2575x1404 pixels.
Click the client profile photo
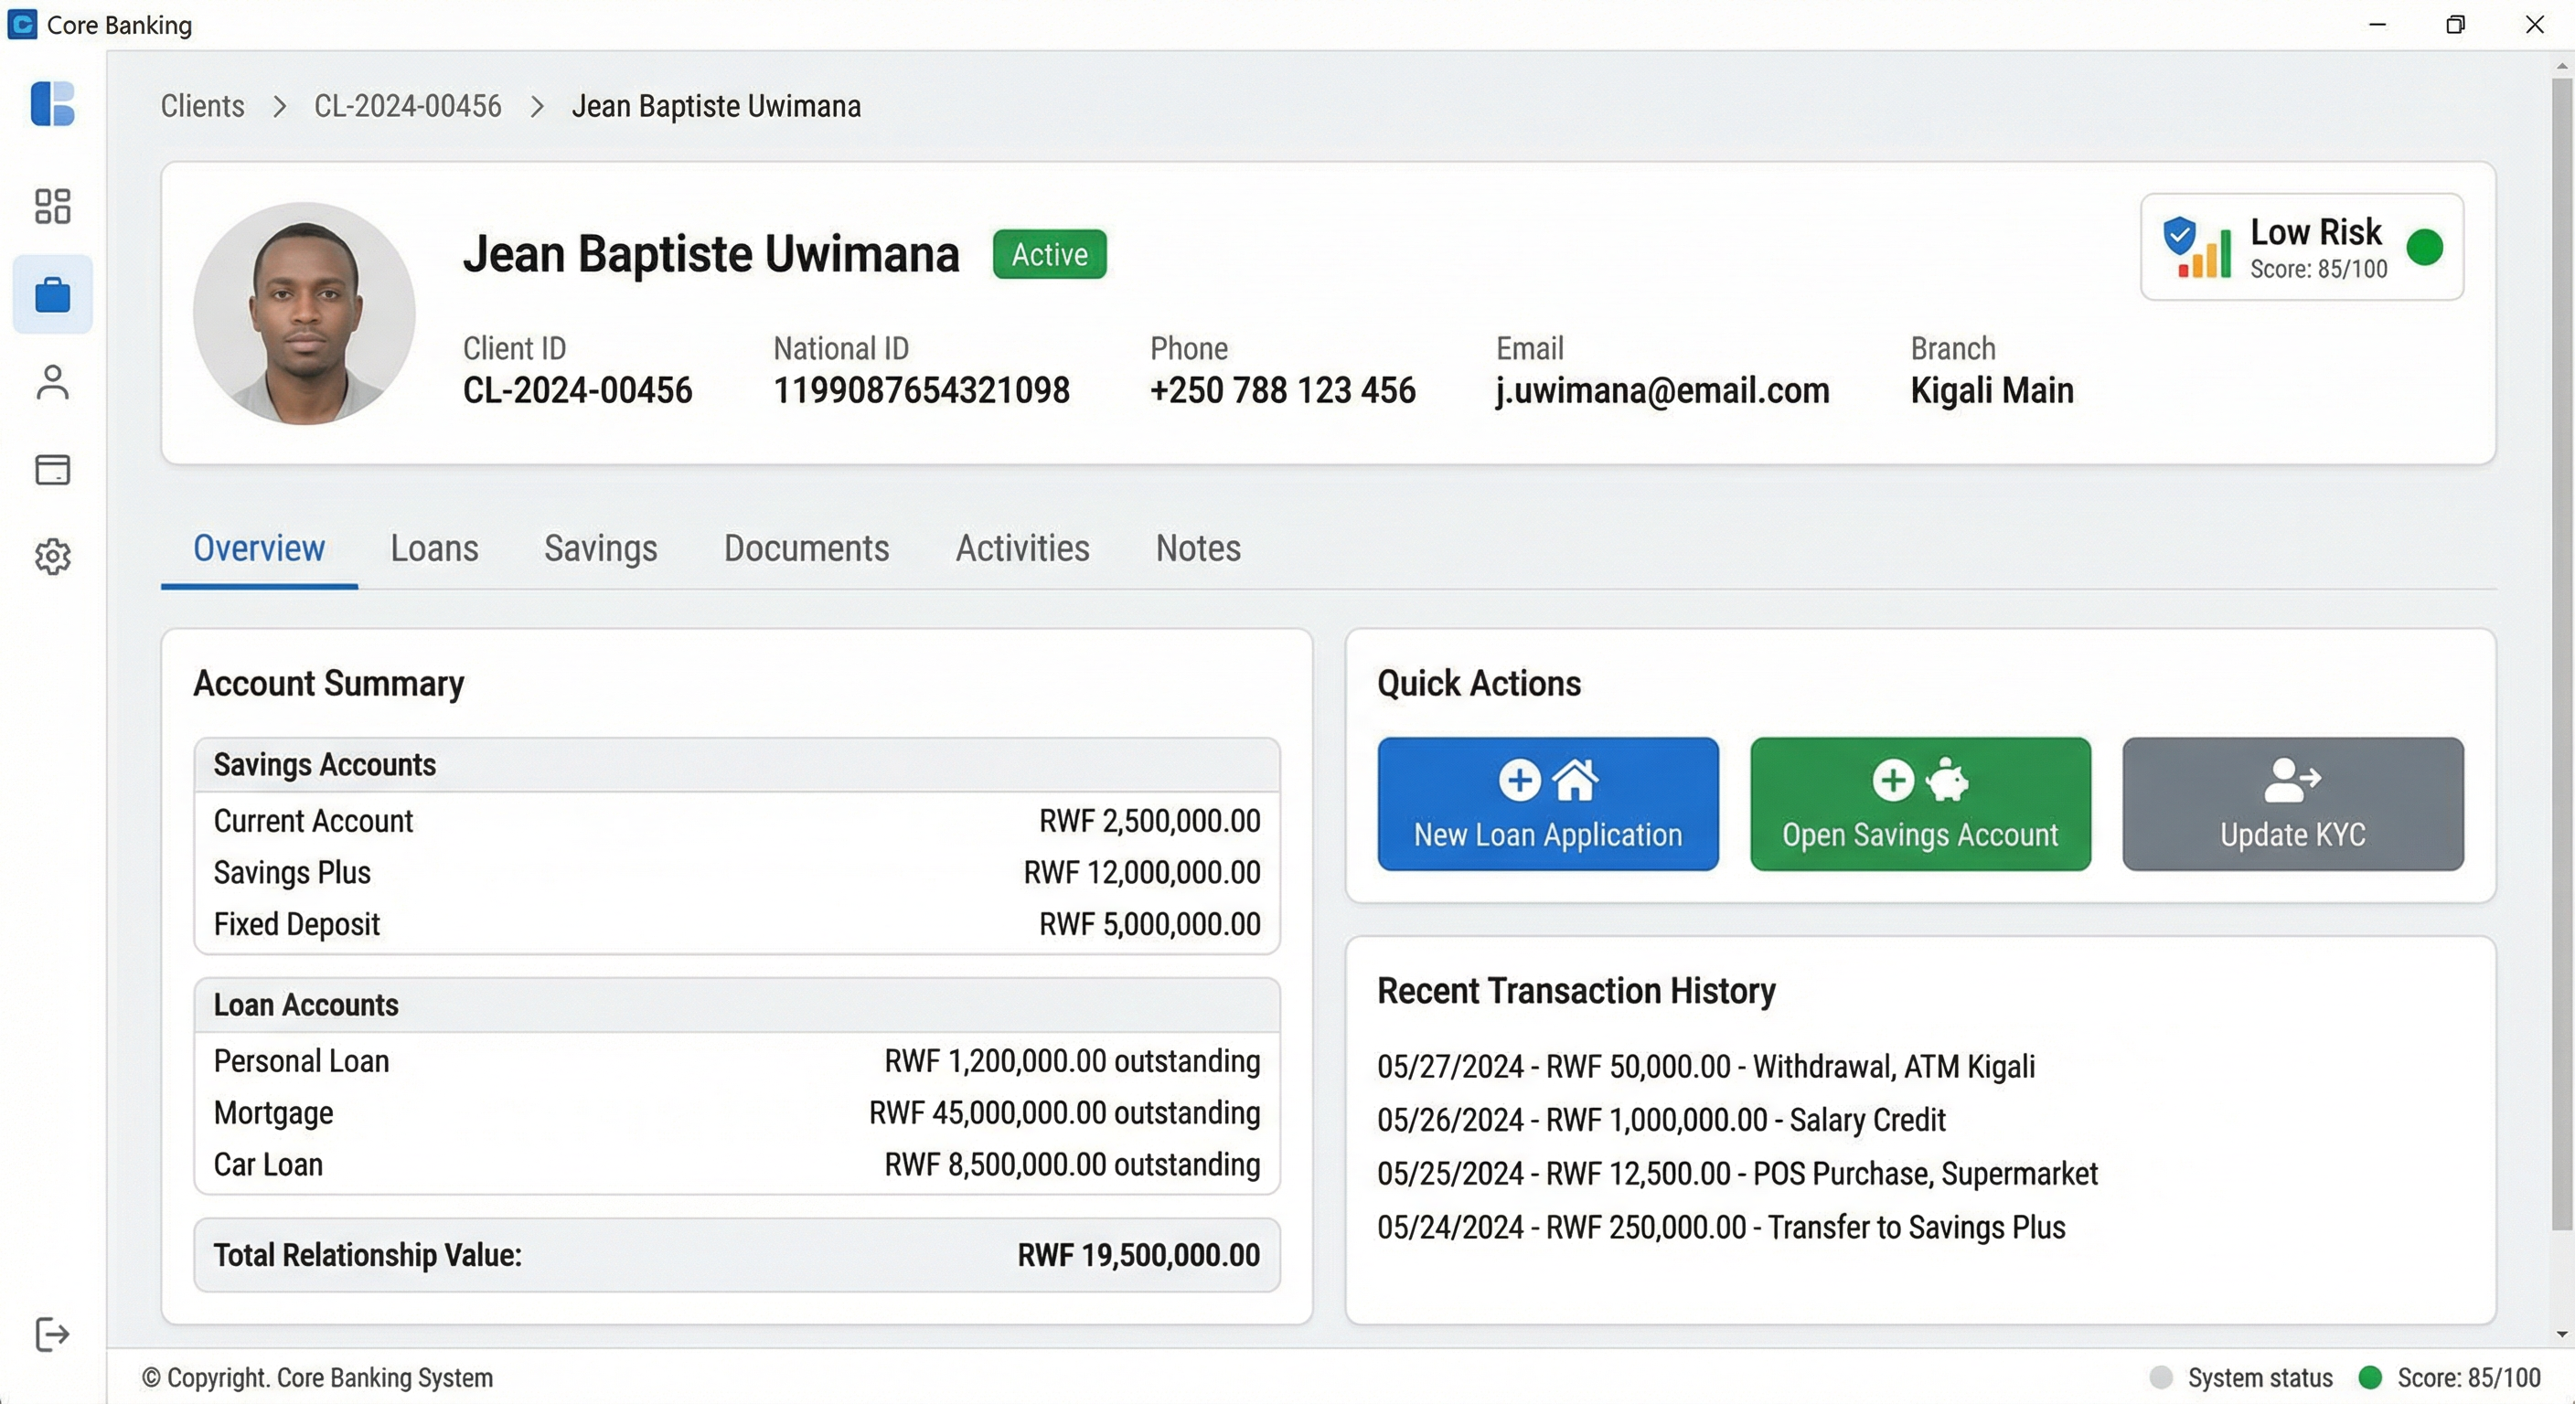(x=304, y=313)
